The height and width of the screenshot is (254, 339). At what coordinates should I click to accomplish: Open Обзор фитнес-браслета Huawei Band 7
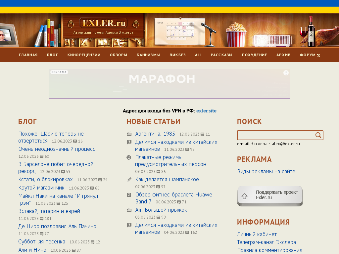pos(174,198)
